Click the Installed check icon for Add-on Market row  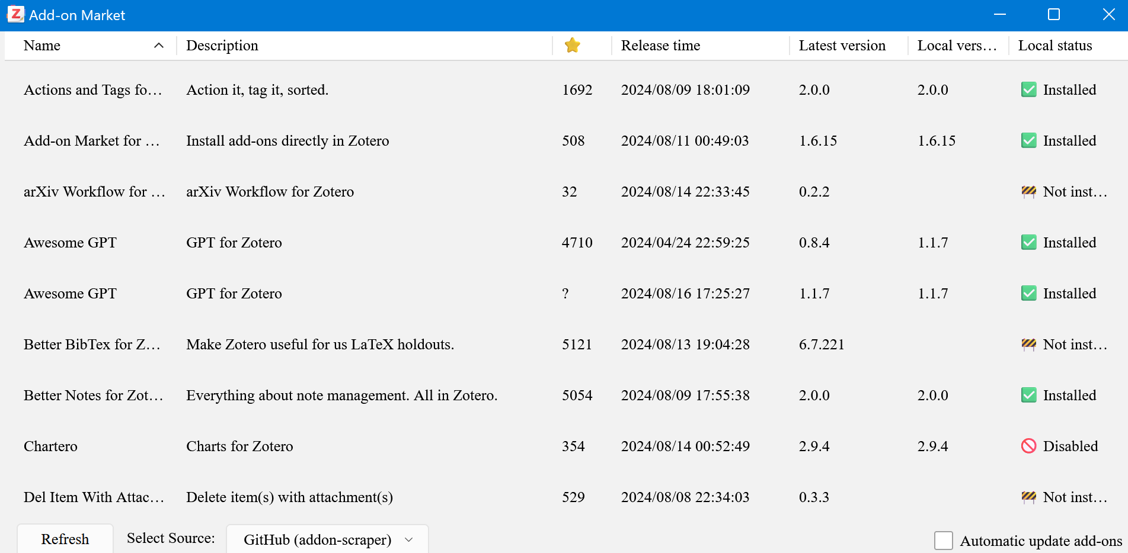(1029, 140)
